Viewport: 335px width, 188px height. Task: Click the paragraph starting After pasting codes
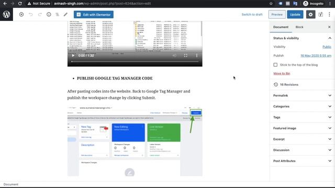tap(129, 95)
